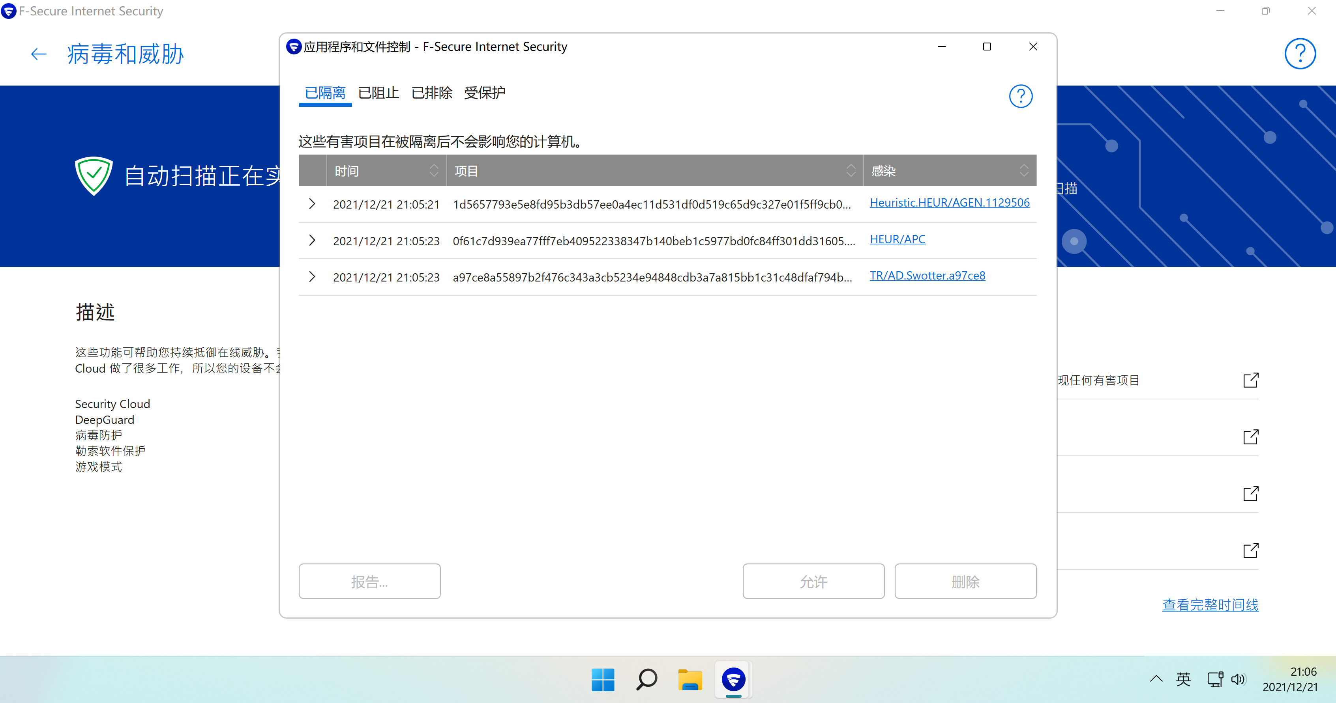Image resolution: width=1336 pixels, height=703 pixels.
Task: Open help in the main F-Secure window
Action: click(x=1300, y=53)
